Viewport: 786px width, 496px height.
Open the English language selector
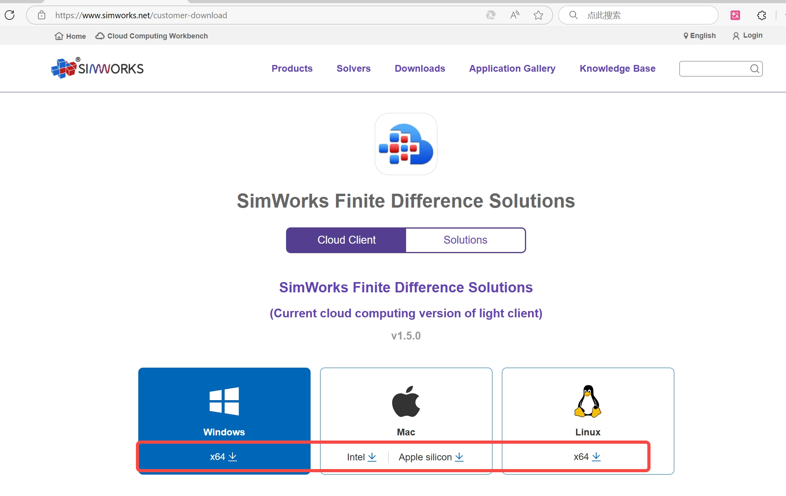700,36
